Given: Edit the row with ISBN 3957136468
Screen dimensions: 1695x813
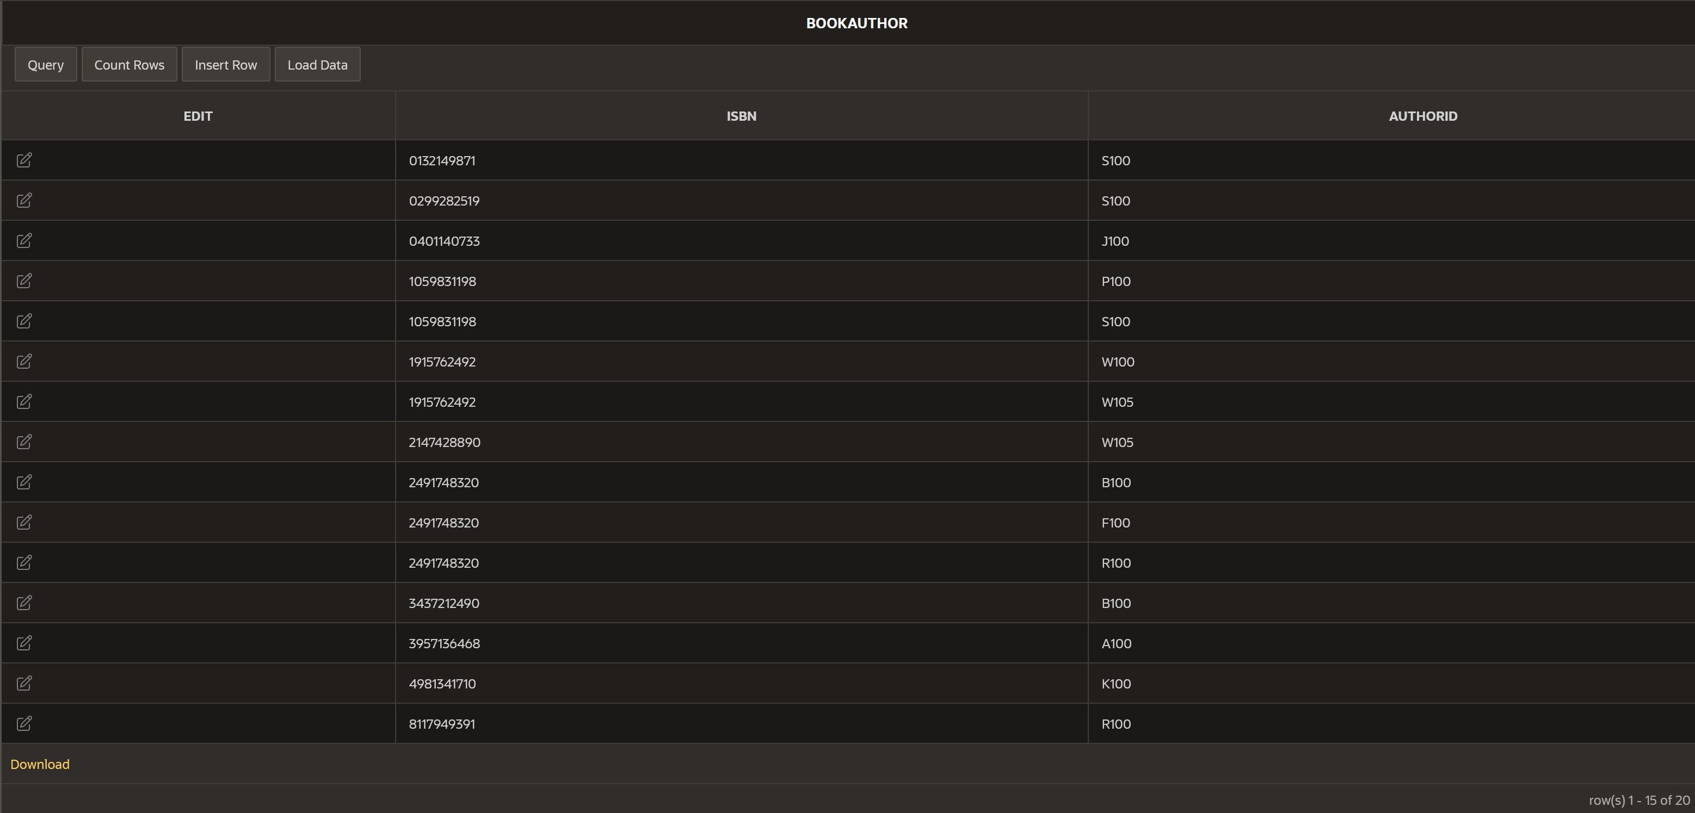Looking at the screenshot, I should (x=24, y=643).
